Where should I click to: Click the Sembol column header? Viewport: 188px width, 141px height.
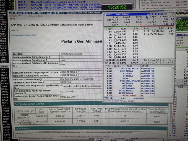pos(4,67)
